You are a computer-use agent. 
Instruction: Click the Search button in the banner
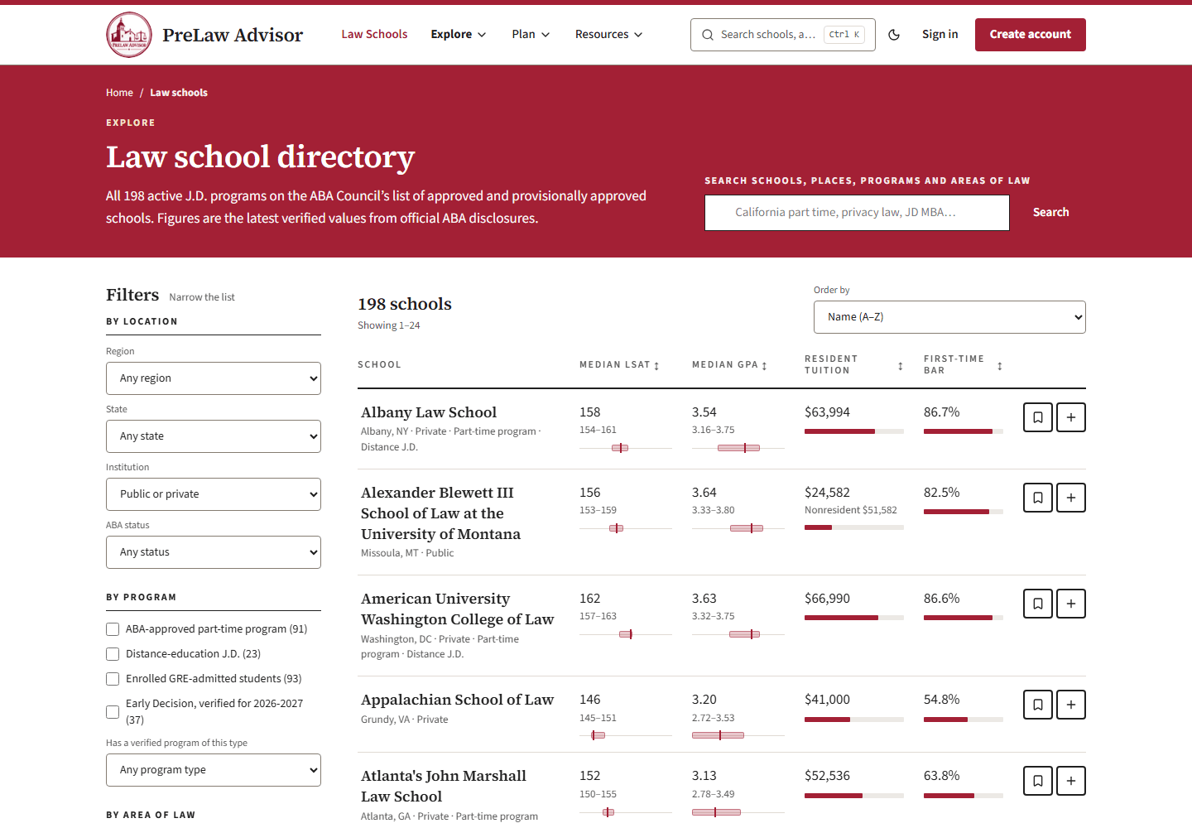point(1051,213)
